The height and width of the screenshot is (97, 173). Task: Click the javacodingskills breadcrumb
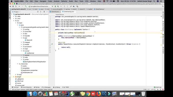[x=57, y=9]
